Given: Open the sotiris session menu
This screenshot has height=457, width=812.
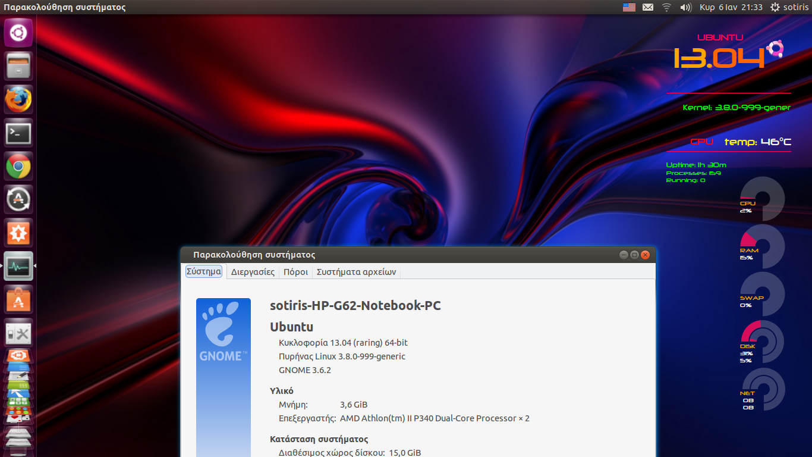Looking at the screenshot, I should [x=789, y=7].
